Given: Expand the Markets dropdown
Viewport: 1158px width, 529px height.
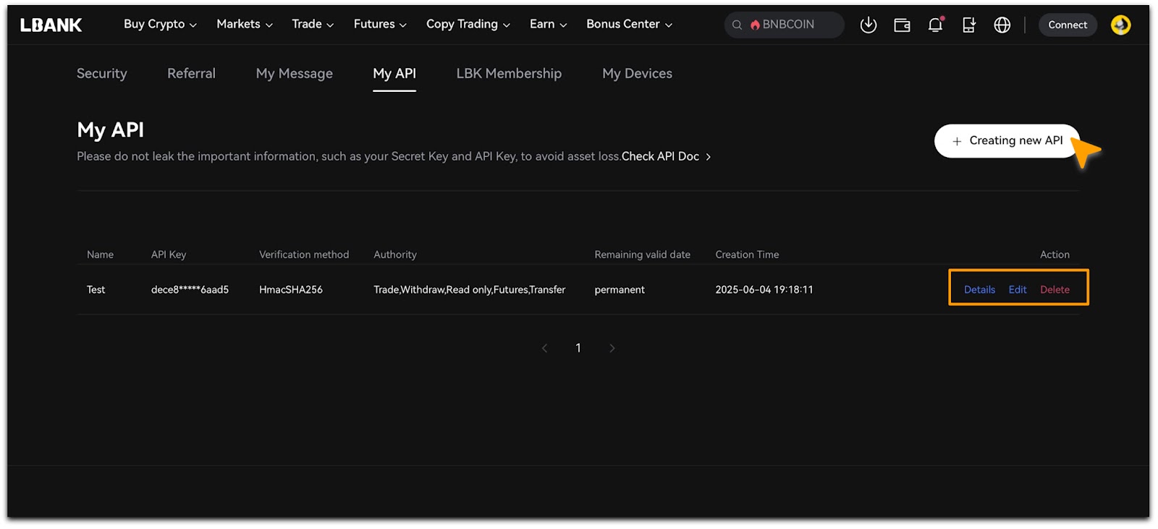Looking at the screenshot, I should pos(245,25).
